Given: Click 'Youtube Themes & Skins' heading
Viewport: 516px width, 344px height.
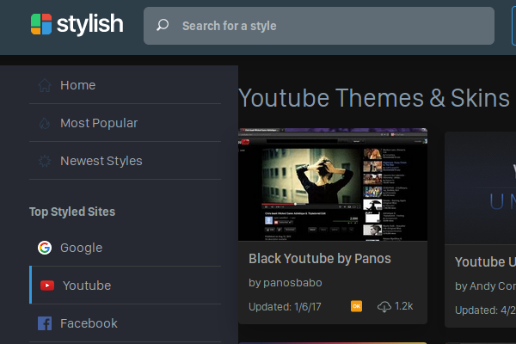Looking at the screenshot, I should [x=374, y=98].
